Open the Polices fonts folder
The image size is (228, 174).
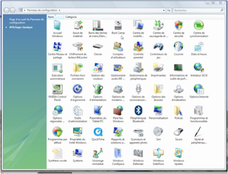pos(179,112)
